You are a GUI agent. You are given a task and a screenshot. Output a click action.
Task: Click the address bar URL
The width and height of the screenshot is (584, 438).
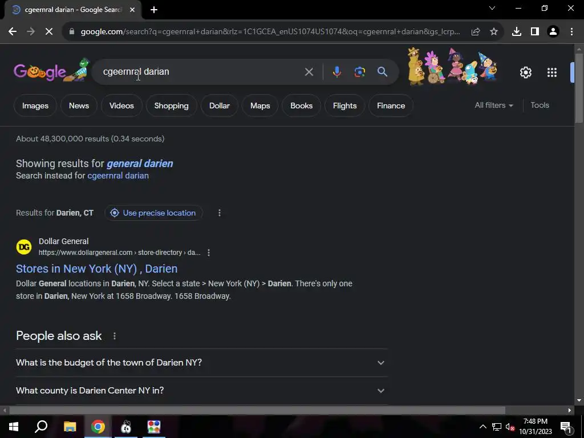coord(270,32)
